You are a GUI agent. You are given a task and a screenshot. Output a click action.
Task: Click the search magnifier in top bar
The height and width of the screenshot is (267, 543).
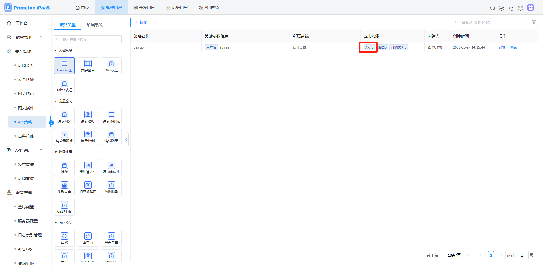[x=493, y=8]
